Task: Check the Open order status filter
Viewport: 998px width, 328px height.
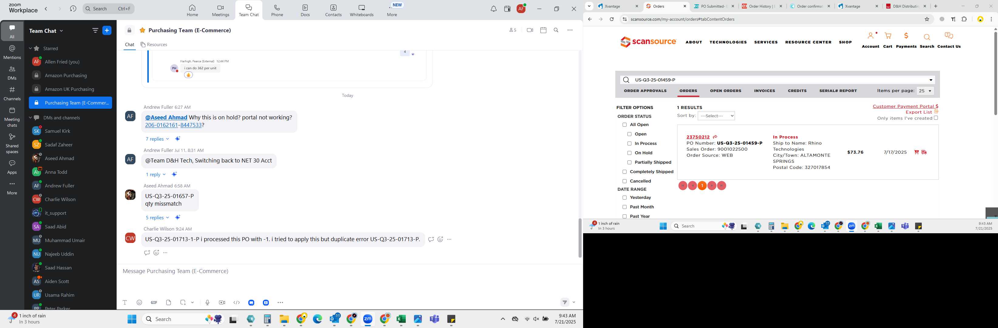Action: tap(629, 134)
